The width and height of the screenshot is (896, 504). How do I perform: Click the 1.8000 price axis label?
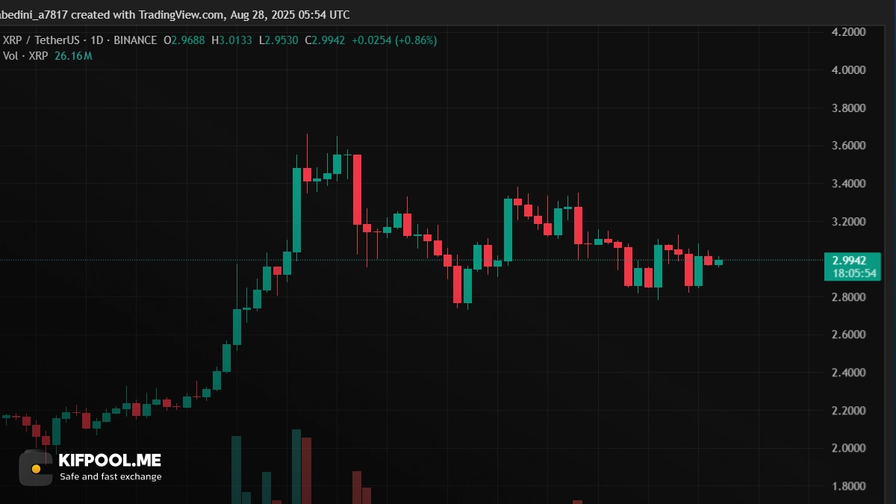click(849, 487)
